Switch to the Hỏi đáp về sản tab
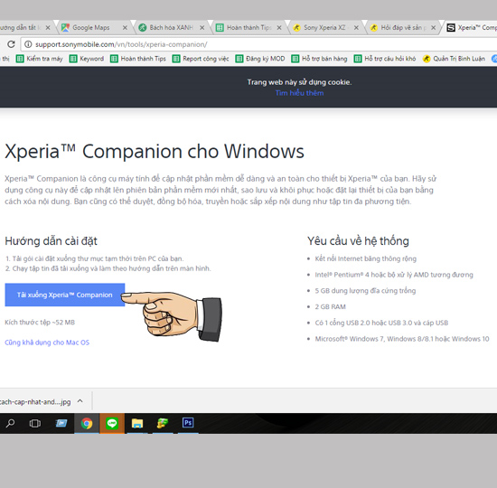 (x=404, y=28)
